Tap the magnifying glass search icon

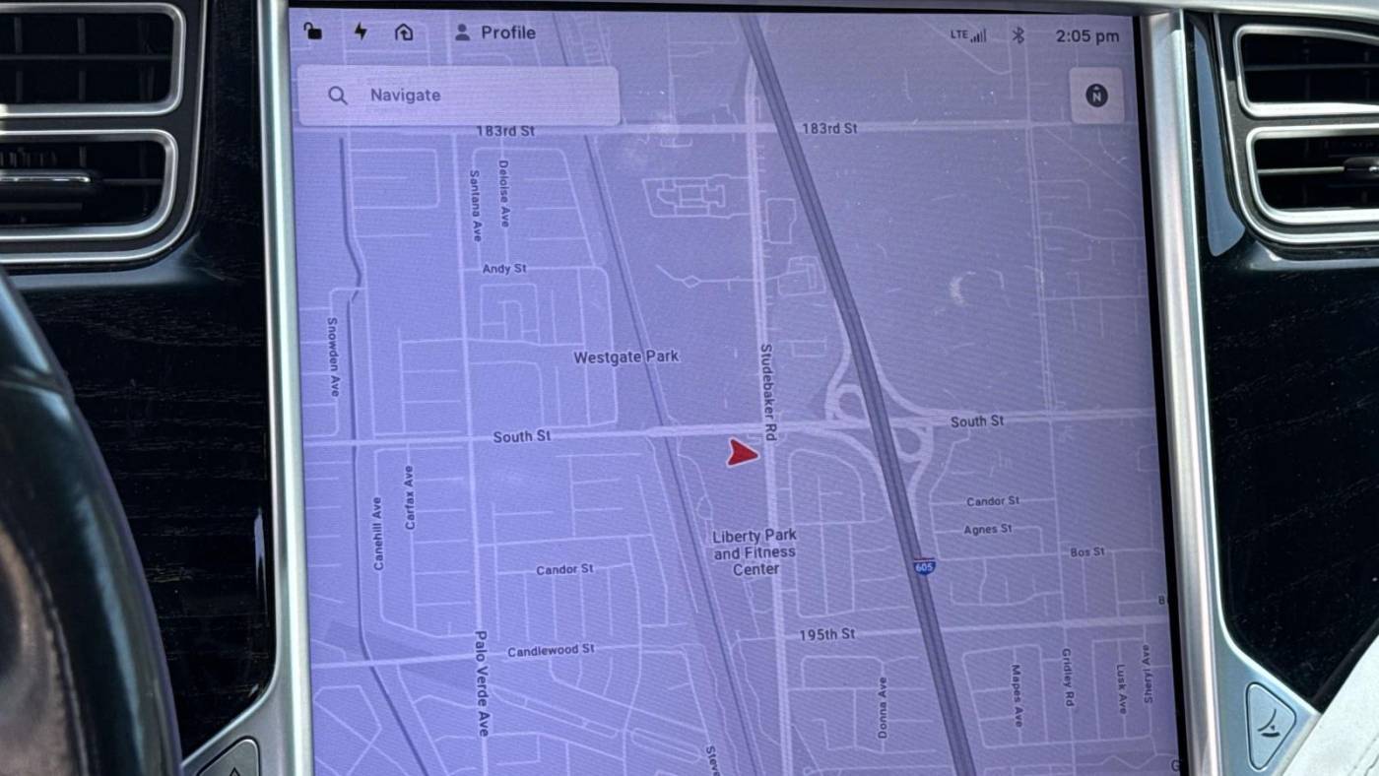(x=338, y=96)
